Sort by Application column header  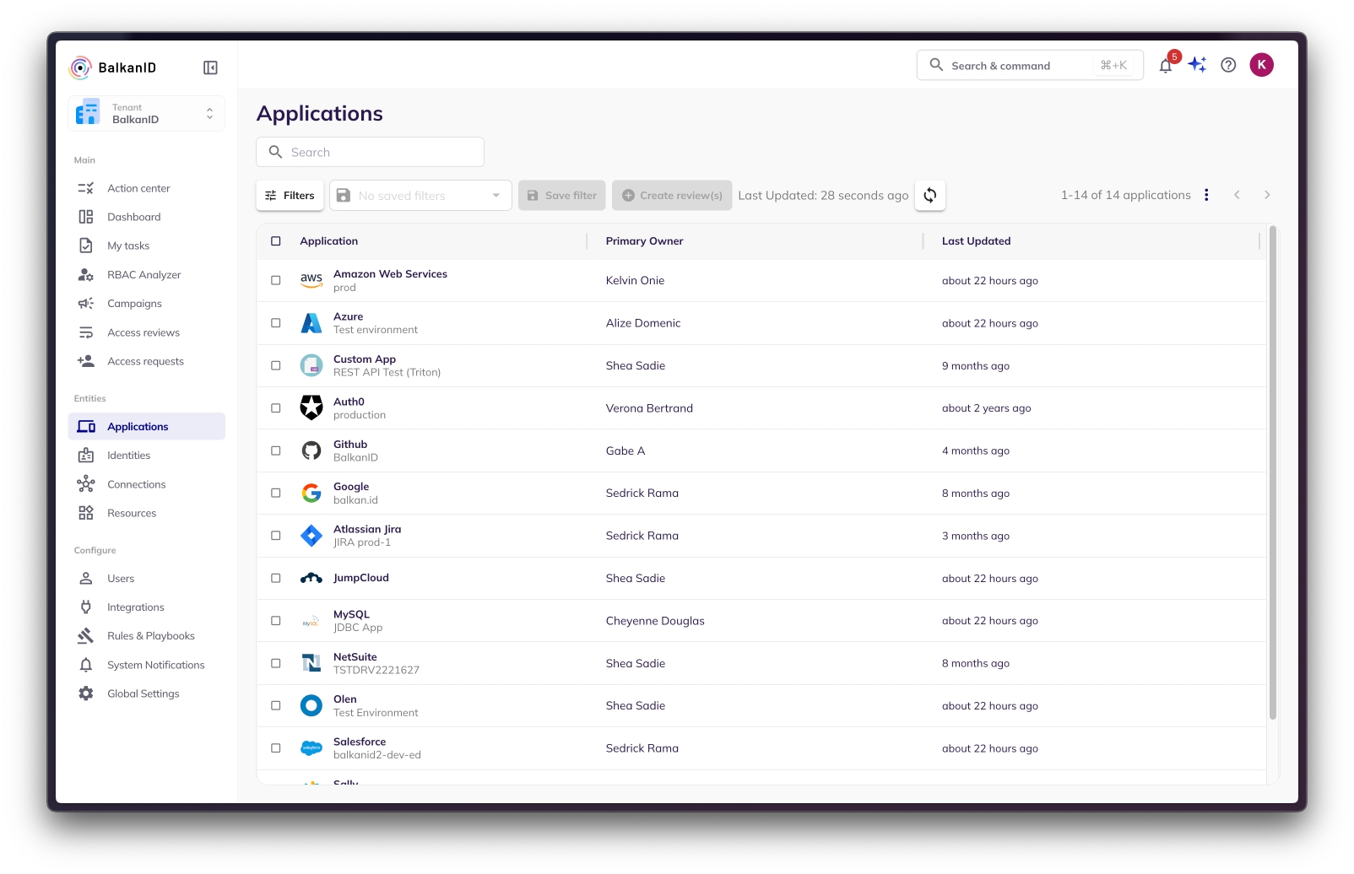click(x=328, y=241)
